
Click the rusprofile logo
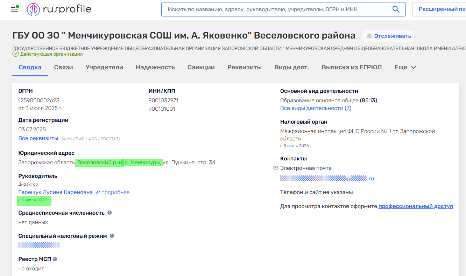(59, 9)
